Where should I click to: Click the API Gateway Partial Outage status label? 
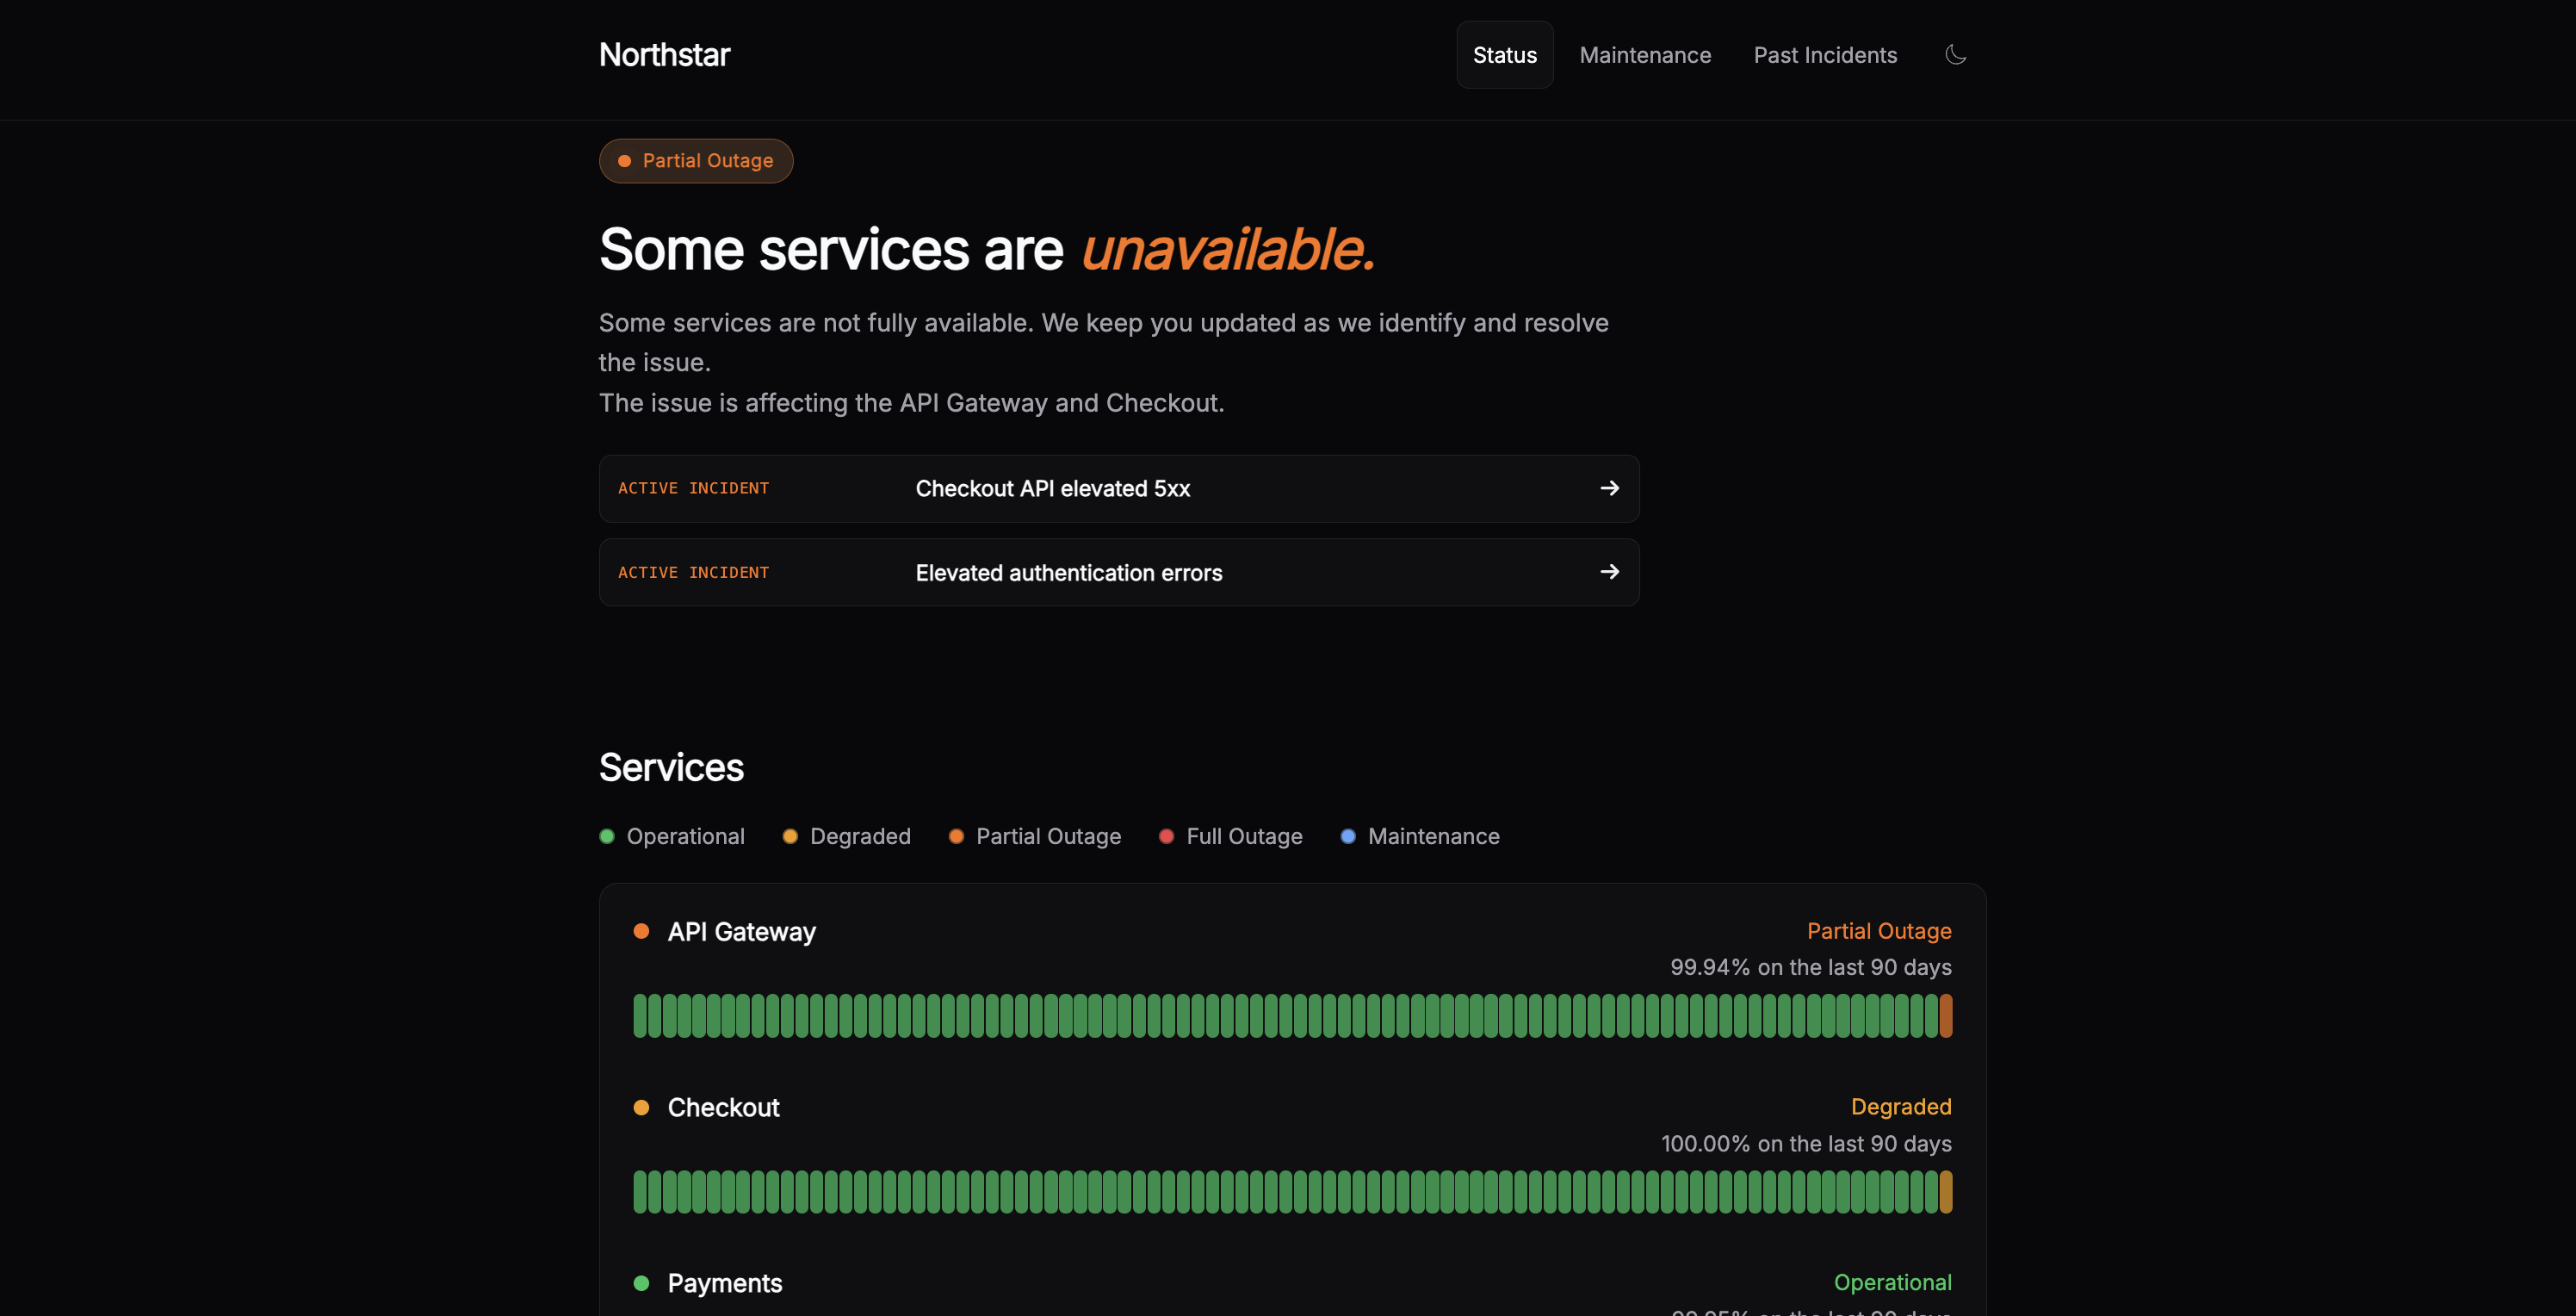[1879, 931]
